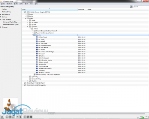Select the Album folder icon
The image size is (149, 119).
30,20
